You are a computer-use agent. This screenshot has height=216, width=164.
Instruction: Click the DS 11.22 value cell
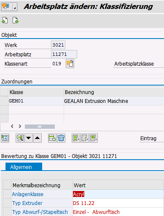(x=118, y=203)
